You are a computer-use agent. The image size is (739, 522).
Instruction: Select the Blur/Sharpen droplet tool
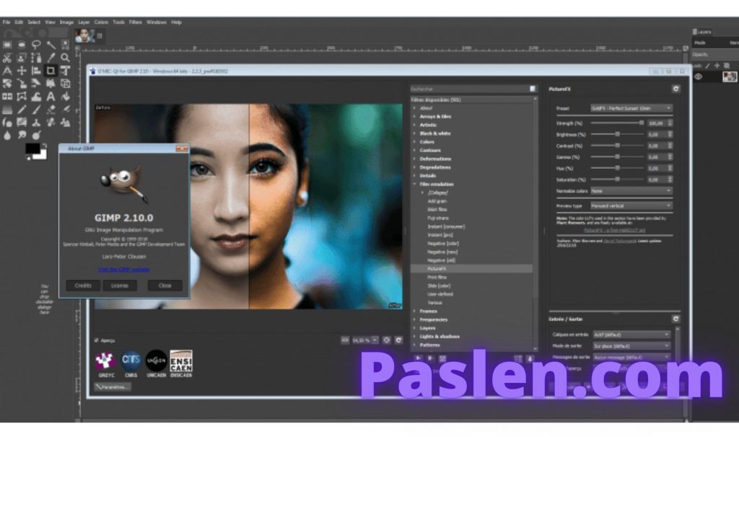click(x=7, y=136)
